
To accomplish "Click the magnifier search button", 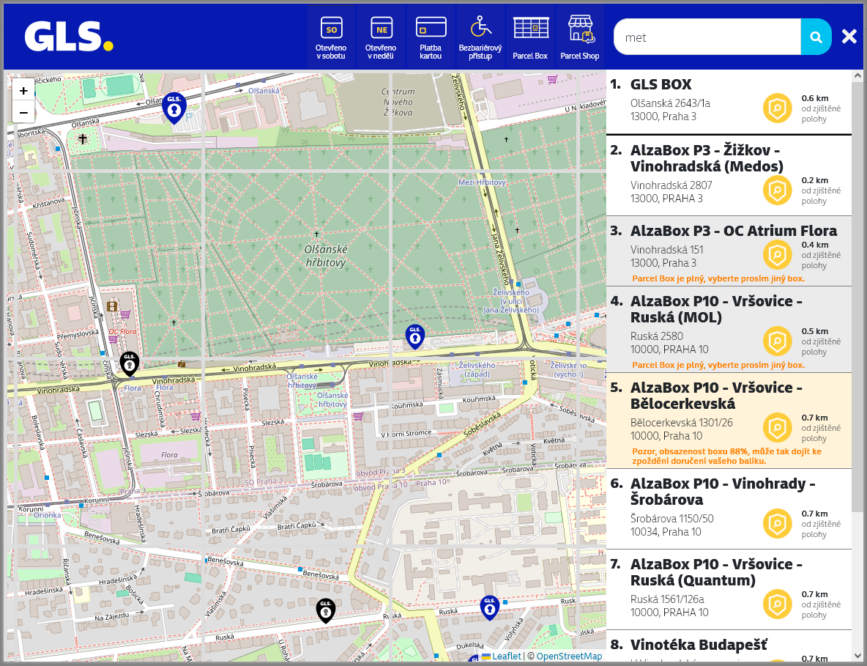I will point(816,37).
